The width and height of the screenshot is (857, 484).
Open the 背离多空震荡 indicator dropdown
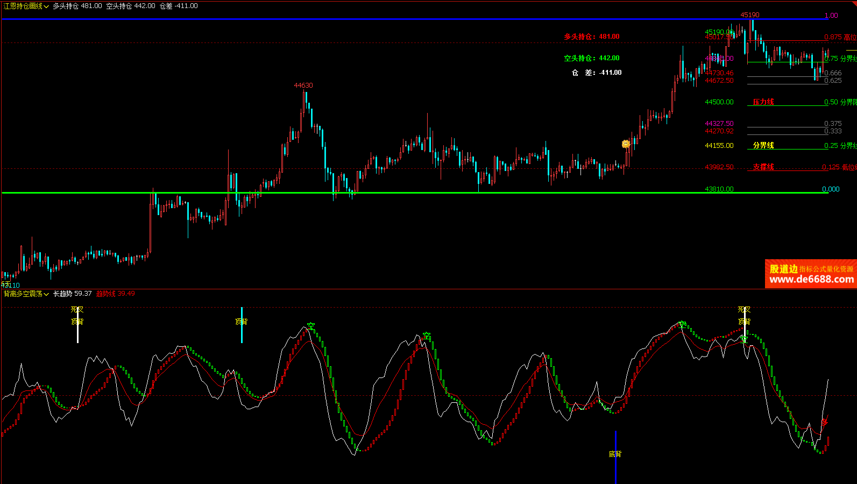coord(26,294)
